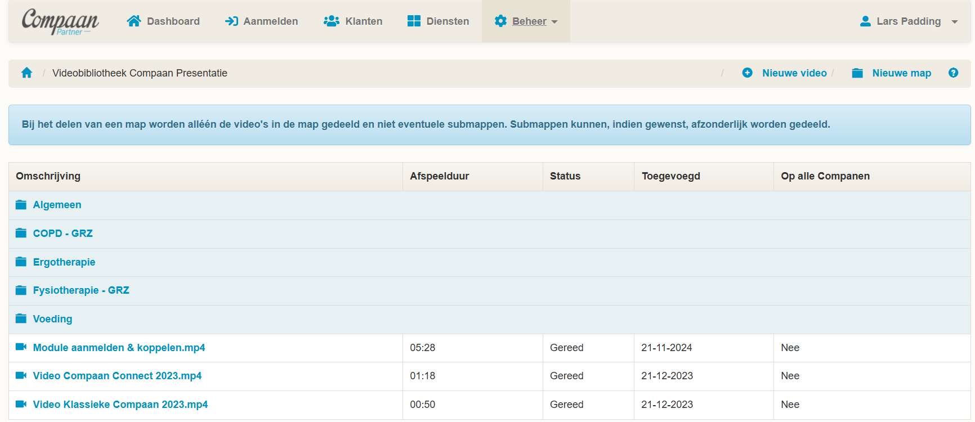Image resolution: width=975 pixels, height=422 pixels.
Task: Click the video icon for Video Klassieke Compaan 2023
Action: [x=21, y=404]
